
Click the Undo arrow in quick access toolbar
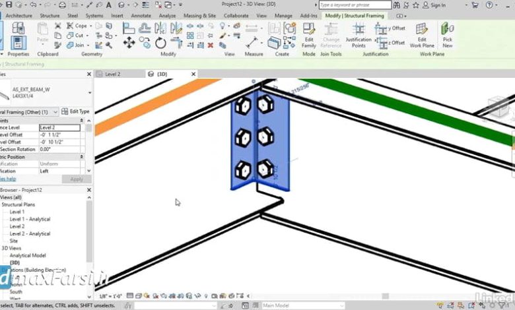pyautogui.click(x=33, y=5)
